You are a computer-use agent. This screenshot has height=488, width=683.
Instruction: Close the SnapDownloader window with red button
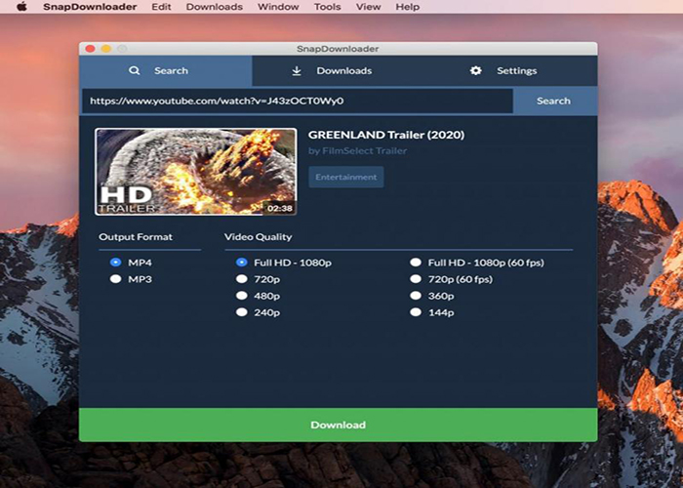pos(90,49)
